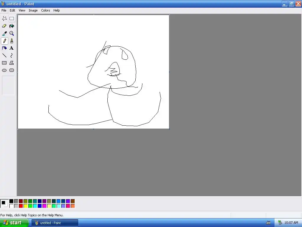This screenshot has width=302, height=227.
Task: Choose the Rectangle shape tool
Action: pyautogui.click(x=4, y=63)
